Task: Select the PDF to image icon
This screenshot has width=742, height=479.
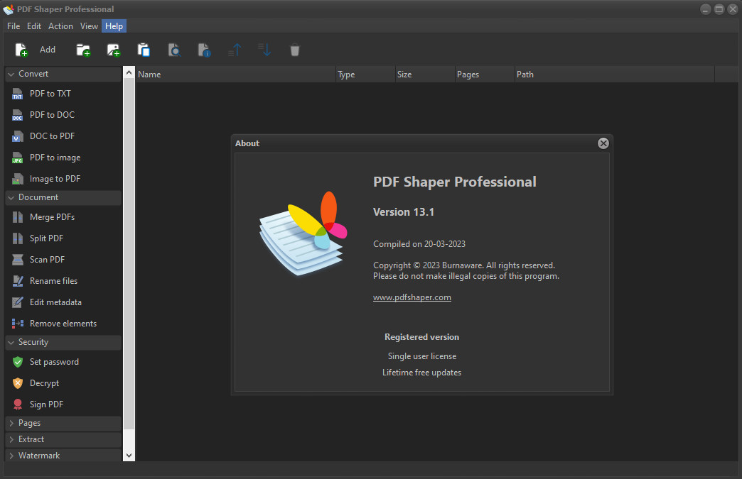Action: pyautogui.click(x=18, y=158)
